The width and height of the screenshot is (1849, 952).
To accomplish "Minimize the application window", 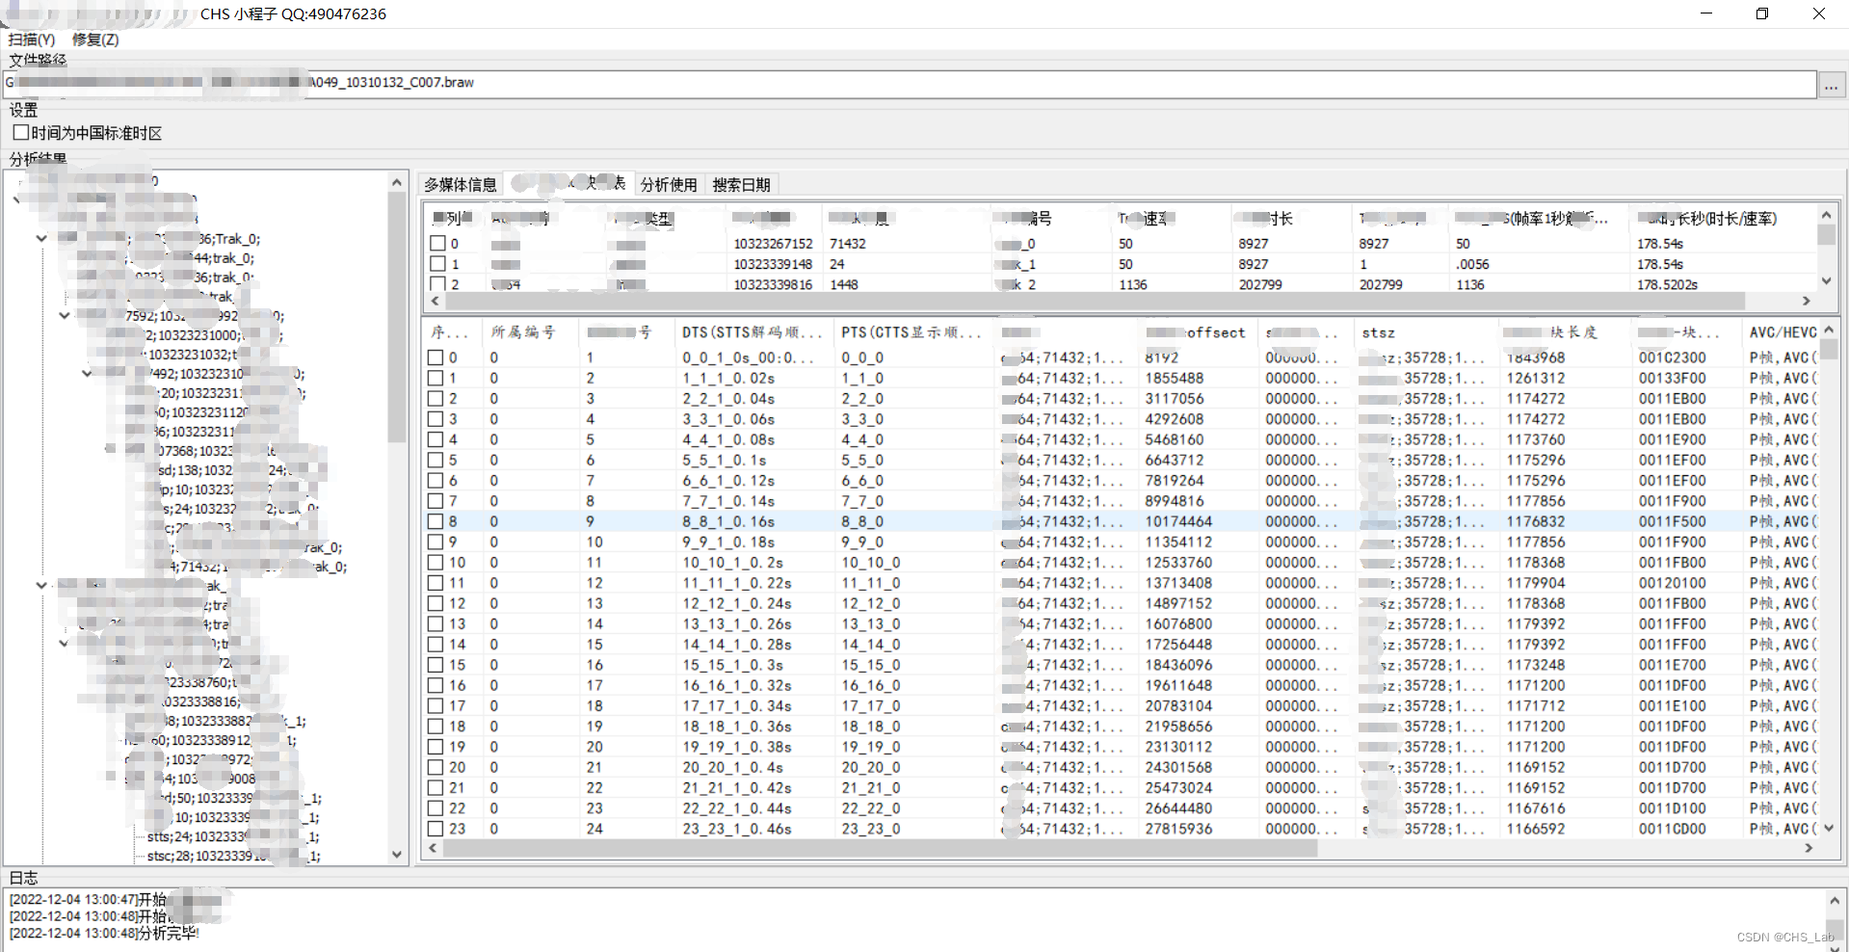I will [x=1706, y=13].
